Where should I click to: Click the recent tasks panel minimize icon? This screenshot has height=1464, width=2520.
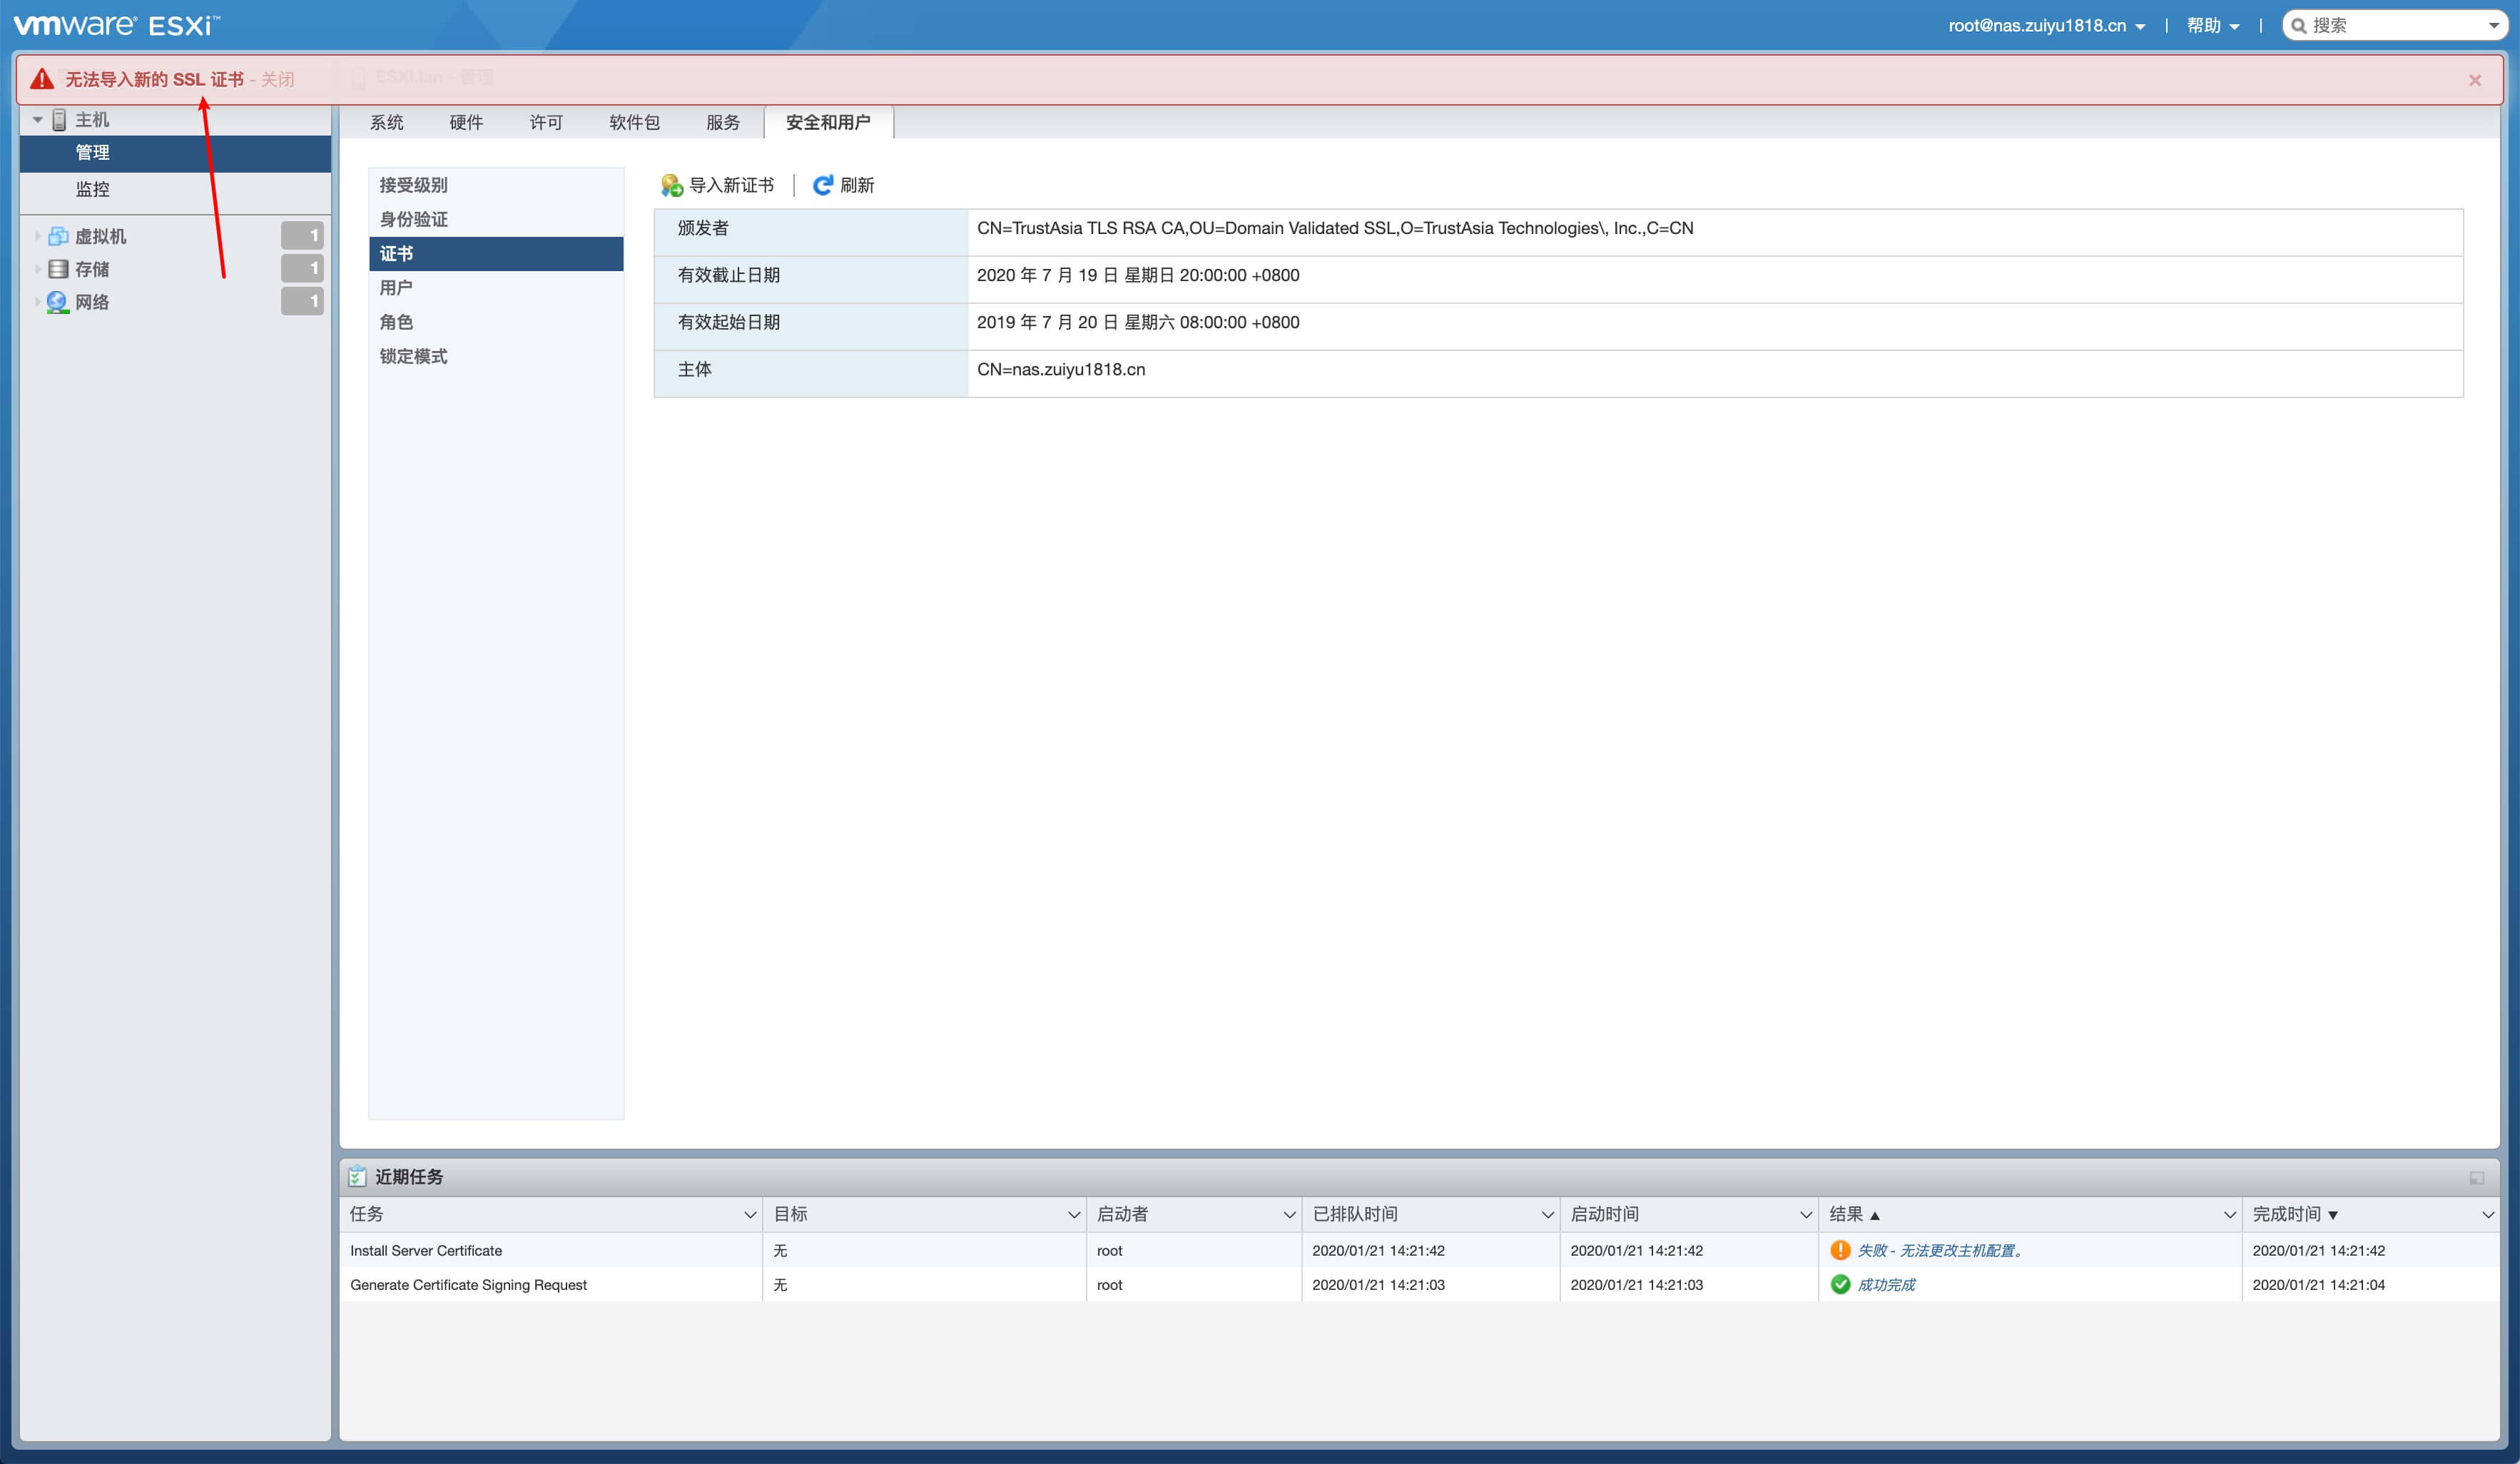pyautogui.click(x=2476, y=1177)
